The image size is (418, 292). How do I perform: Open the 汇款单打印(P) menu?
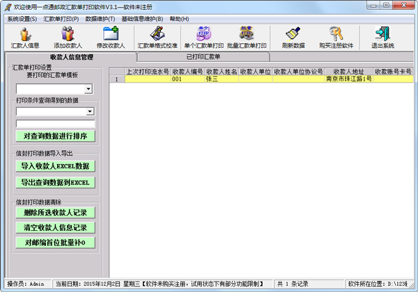pos(61,19)
